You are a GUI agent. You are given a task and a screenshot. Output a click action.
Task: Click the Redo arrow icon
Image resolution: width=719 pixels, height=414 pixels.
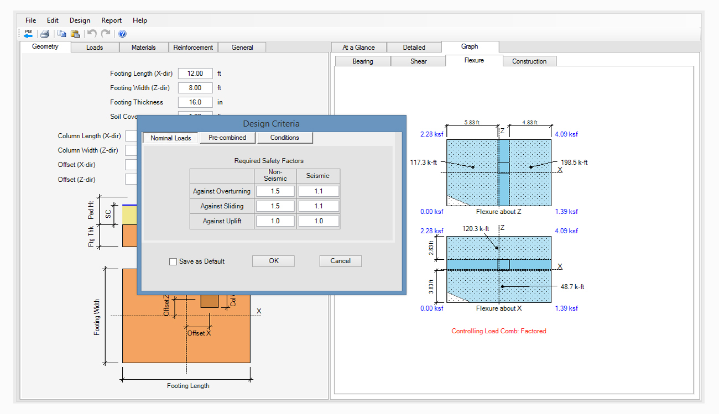click(106, 34)
